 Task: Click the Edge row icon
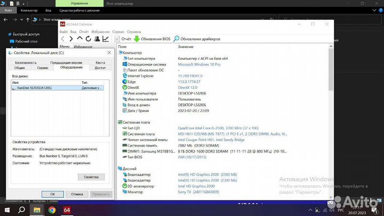coord(125,82)
